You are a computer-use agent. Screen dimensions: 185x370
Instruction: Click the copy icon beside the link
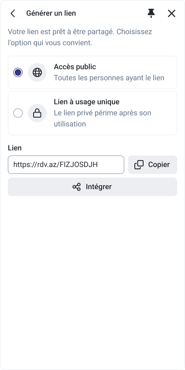139,165
